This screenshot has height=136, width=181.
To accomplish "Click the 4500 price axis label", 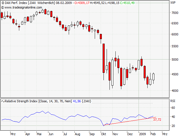I will tap(175, 74).
